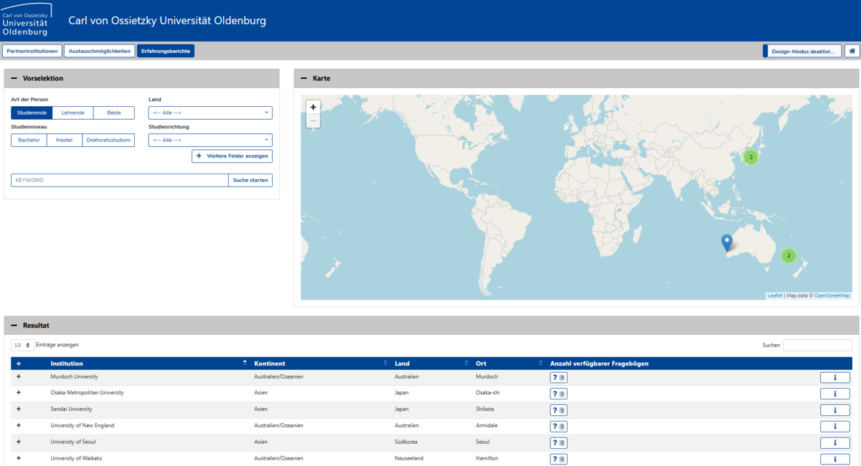Open info for Murdoch University

[834, 377]
